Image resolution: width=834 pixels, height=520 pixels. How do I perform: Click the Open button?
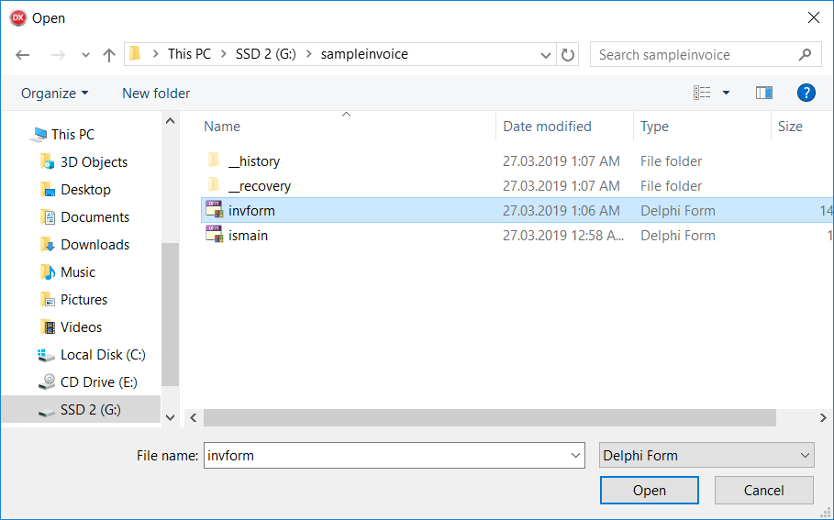(x=649, y=491)
